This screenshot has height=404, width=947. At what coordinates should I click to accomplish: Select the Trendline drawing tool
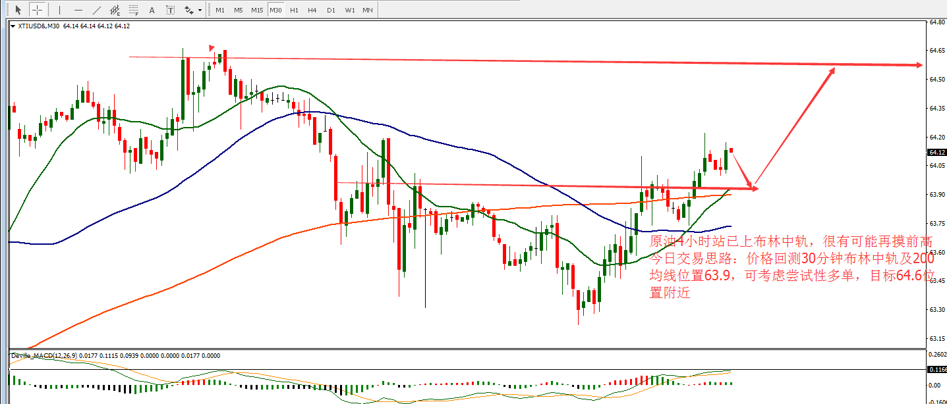pos(98,10)
